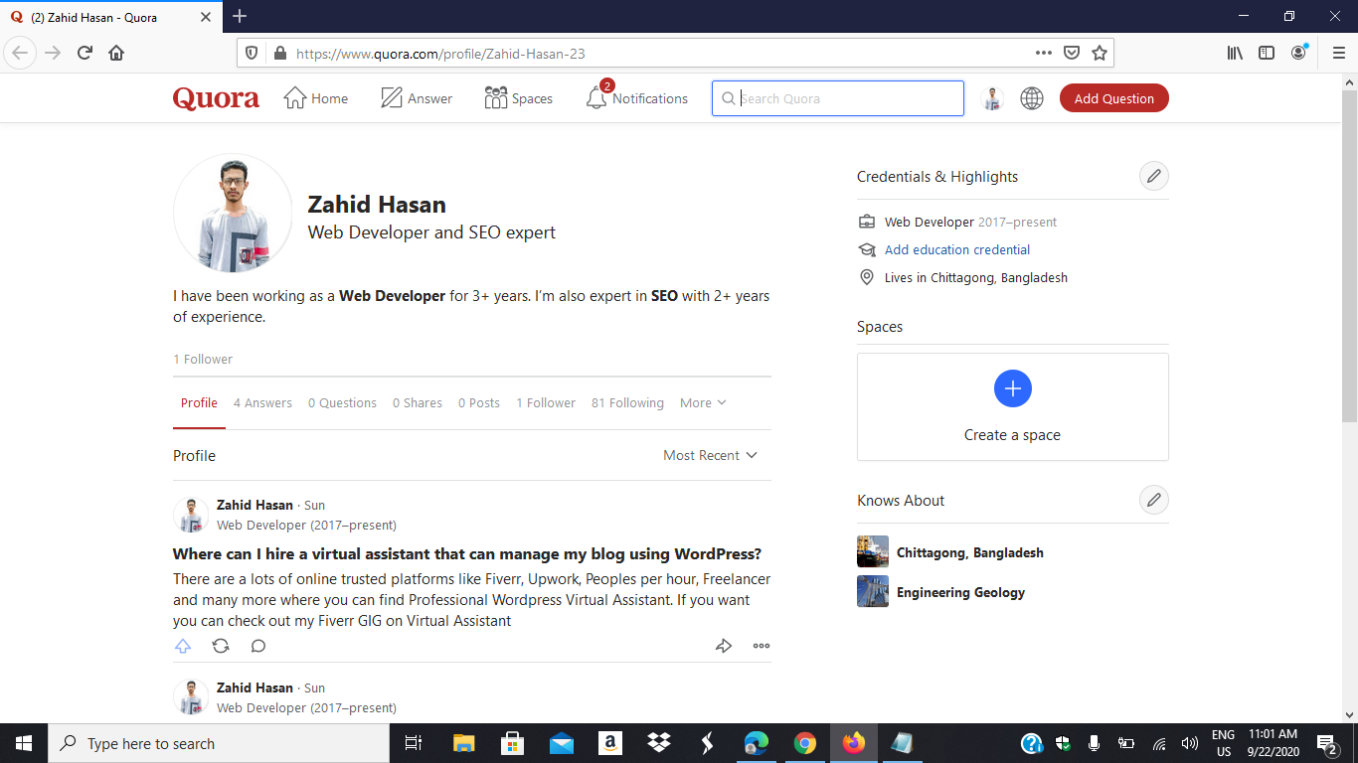The width and height of the screenshot is (1358, 763).
Task: Open the Firefox hamburger menu
Action: (x=1337, y=52)
